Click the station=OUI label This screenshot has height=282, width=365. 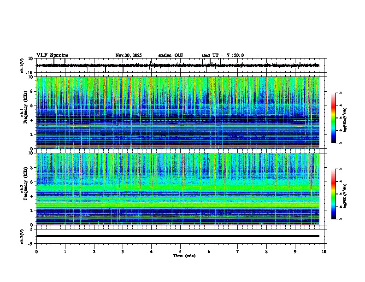click(171, 55)
